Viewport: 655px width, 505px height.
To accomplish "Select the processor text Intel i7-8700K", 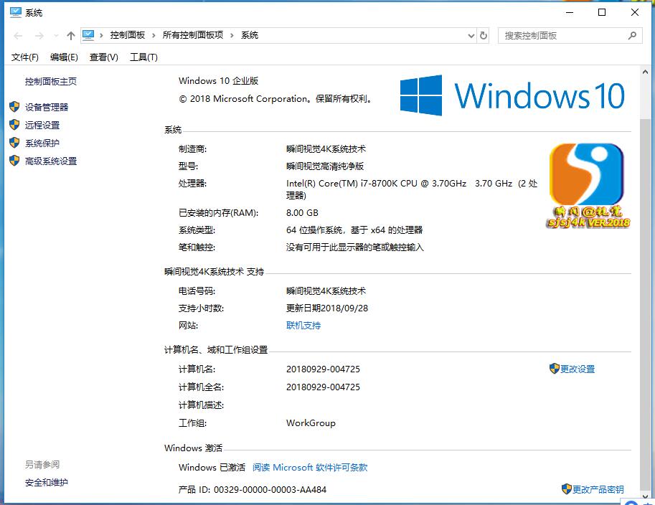I will (412, 189).
